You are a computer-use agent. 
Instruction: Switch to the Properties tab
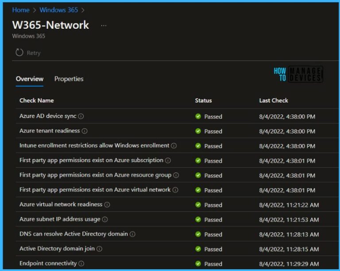[x=69, y=79]
